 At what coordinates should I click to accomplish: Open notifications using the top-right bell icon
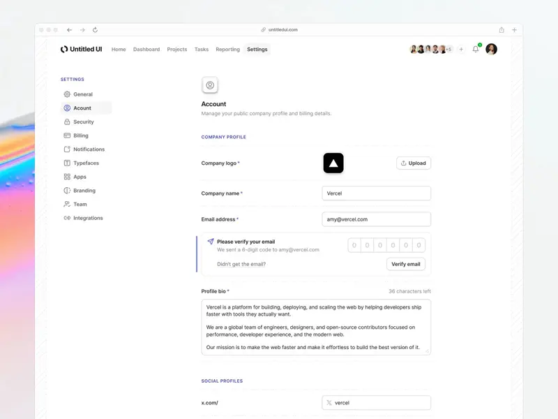click(x=475, y=49)
